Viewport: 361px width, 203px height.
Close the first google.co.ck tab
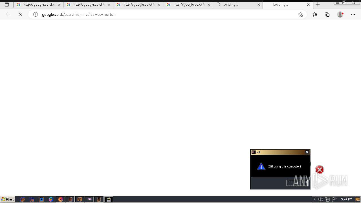tap(59, 5)
